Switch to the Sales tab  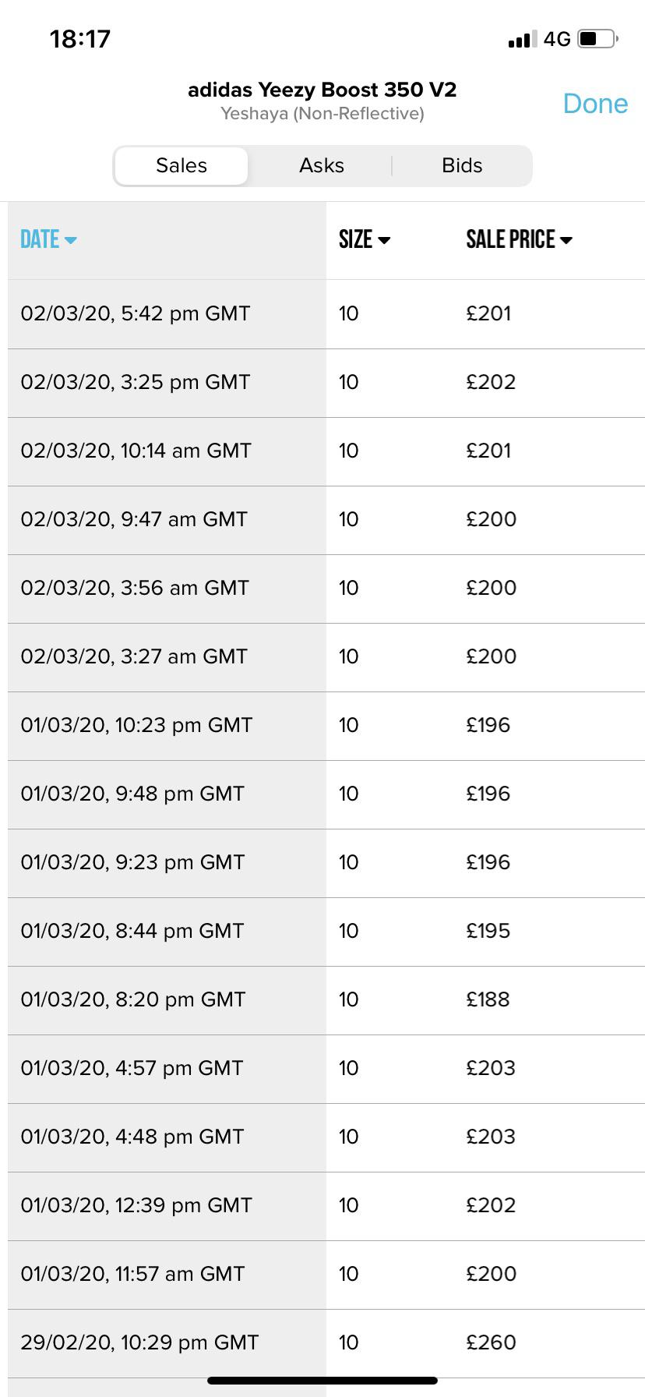tap(182, 165)
